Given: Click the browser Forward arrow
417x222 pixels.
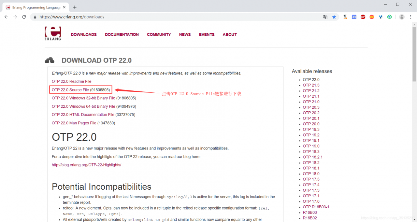Looking at the screenshot, I should [x=15, y=17].
